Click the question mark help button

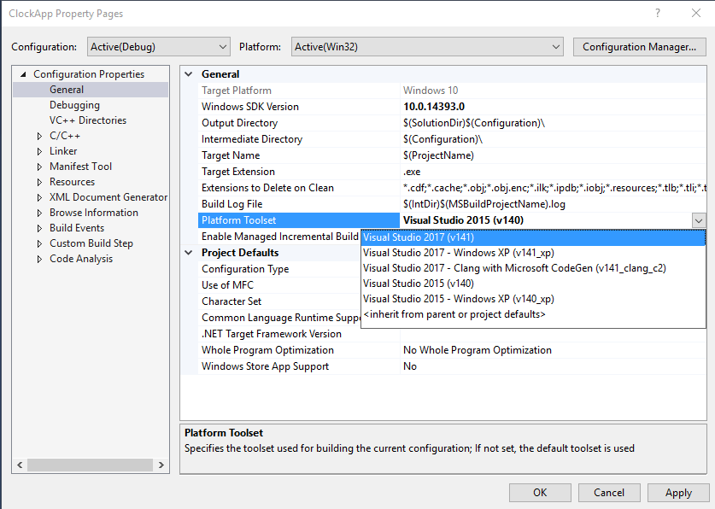(x=658, y=13)
